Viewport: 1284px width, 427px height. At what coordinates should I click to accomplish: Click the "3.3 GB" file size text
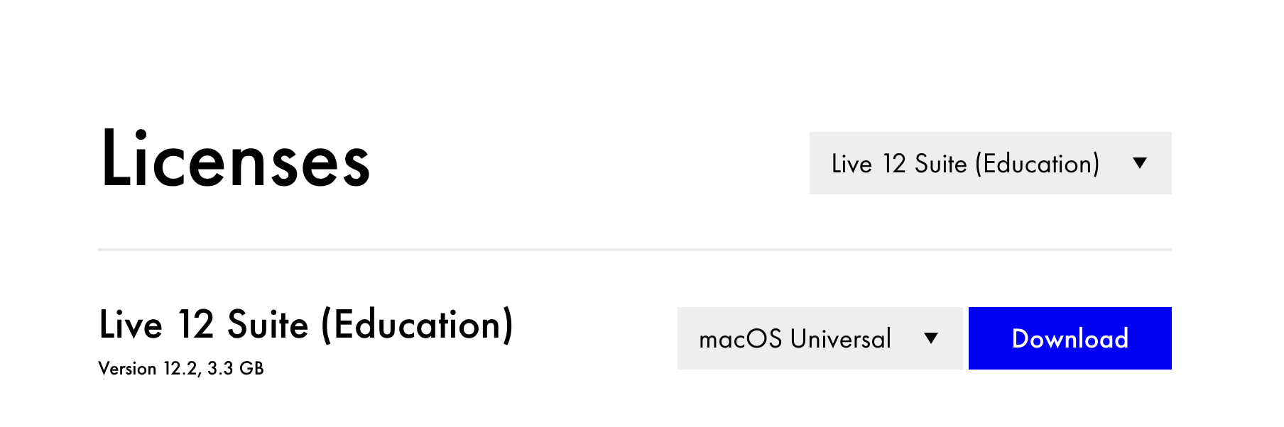coord(236,369)
